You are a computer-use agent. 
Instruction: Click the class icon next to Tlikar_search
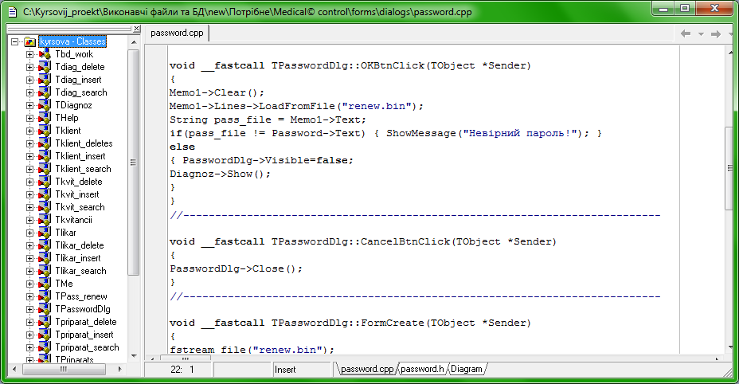(45, 271)
